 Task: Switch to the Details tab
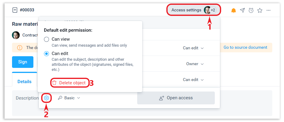pyautogui.click(x=24, y=82)
